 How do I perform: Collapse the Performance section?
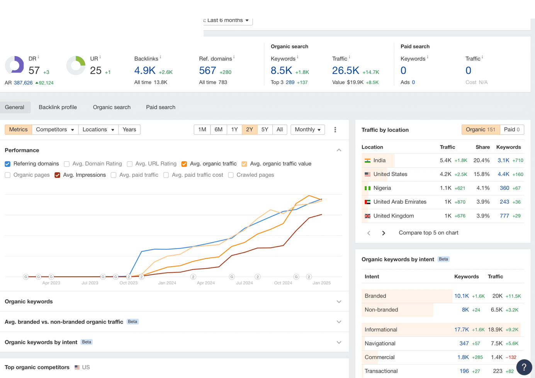click(339, 150)
